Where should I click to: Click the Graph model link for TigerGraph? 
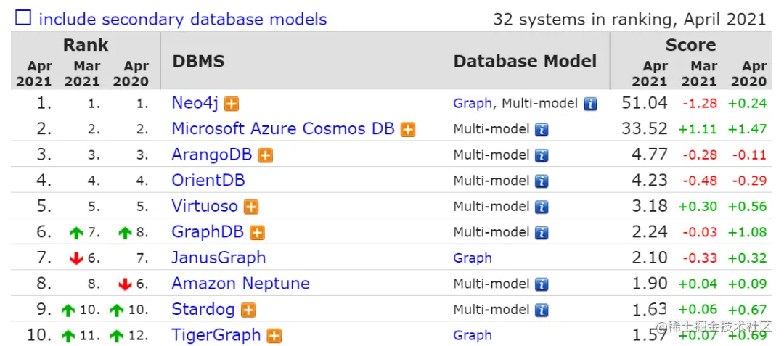[x=472, y=336]
